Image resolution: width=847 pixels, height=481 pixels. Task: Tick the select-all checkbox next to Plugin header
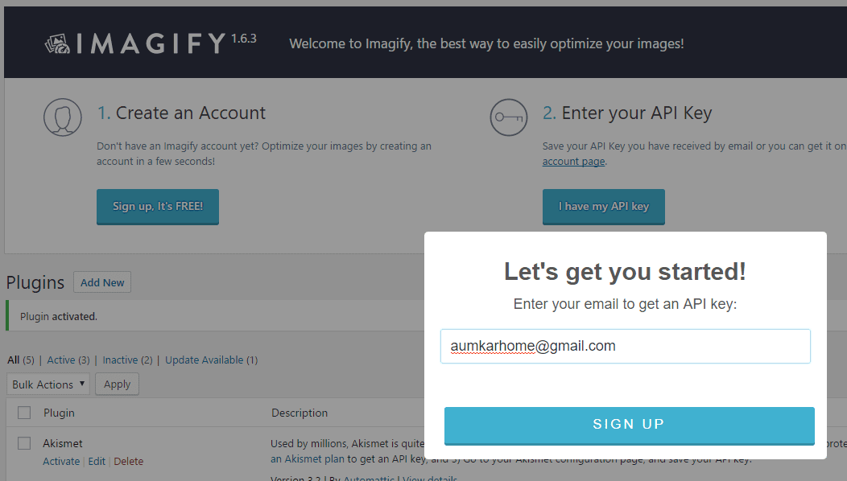point(24,413)
